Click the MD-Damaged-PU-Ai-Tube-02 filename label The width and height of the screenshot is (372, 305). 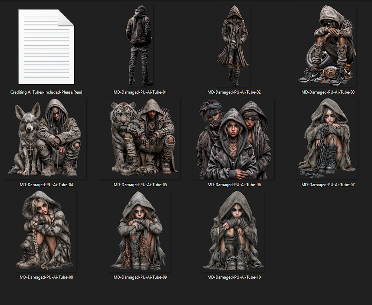(x=234, y=92)
